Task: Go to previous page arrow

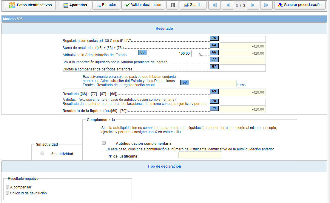Action: tap(228, 5)
